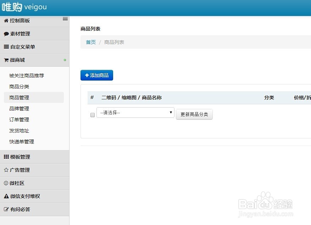Image resolution: width=311 pixels, height=225 pixels.
Task: Go to 快递单管理 submenu
Action: pos(22,142)
